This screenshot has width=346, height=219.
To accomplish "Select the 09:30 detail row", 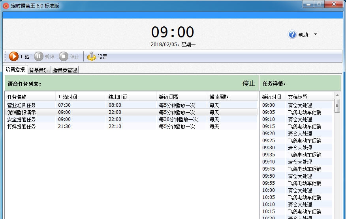I will [x=296, y=147].
